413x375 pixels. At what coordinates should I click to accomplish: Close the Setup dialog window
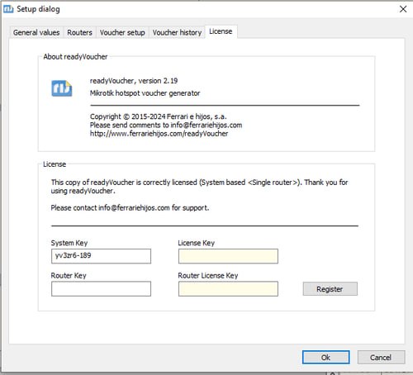[403, 9]
